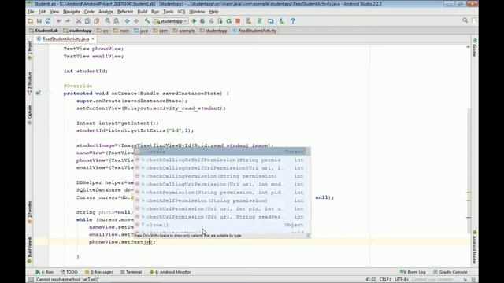Click the studentapp module breadcrumb after StudentLab
This screenshot has width=504, height=283.
click(77, 31)
